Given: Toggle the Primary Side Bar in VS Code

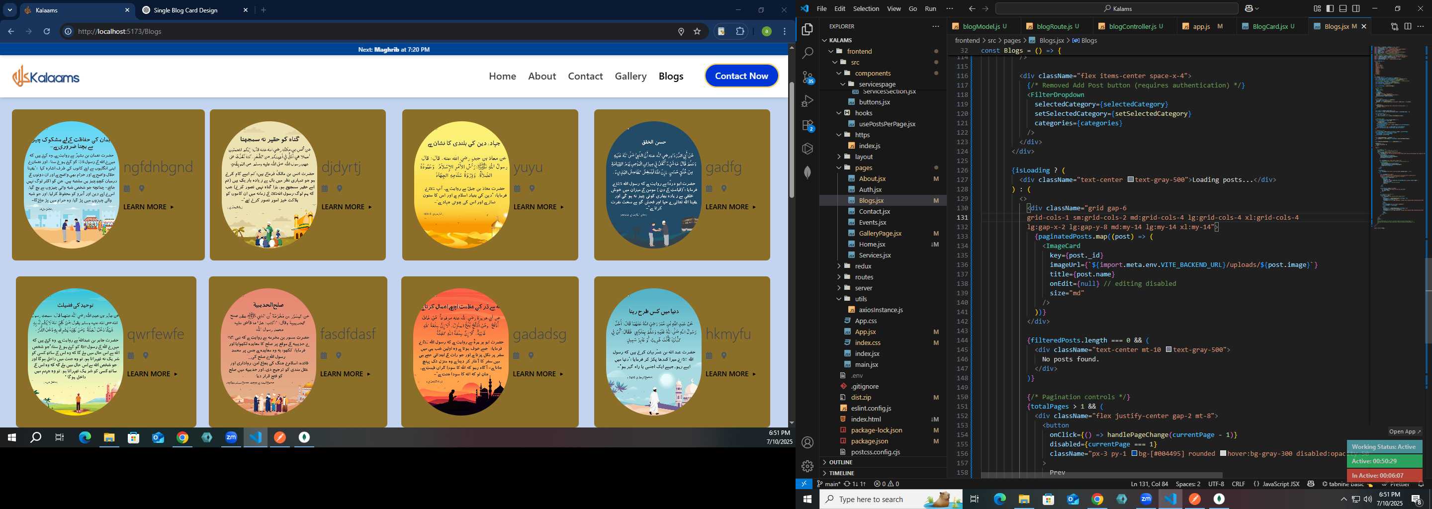Looking at the screenshot, I should [x=1330, y=8].
